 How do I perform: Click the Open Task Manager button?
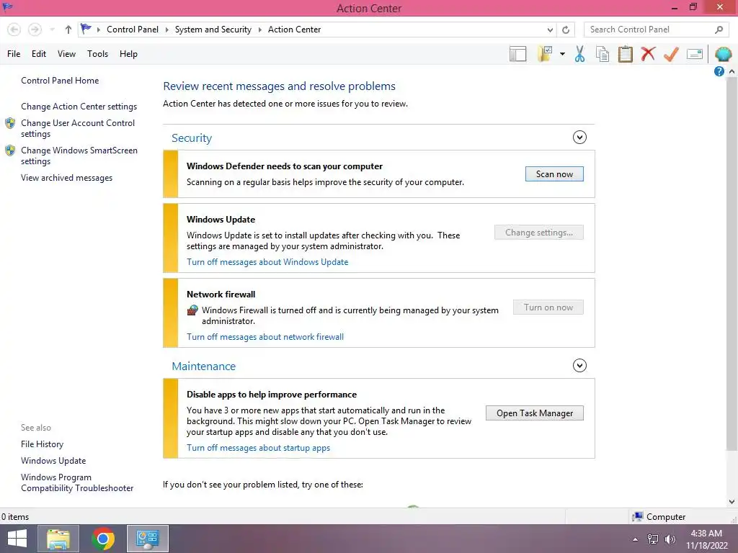[535, 413]
